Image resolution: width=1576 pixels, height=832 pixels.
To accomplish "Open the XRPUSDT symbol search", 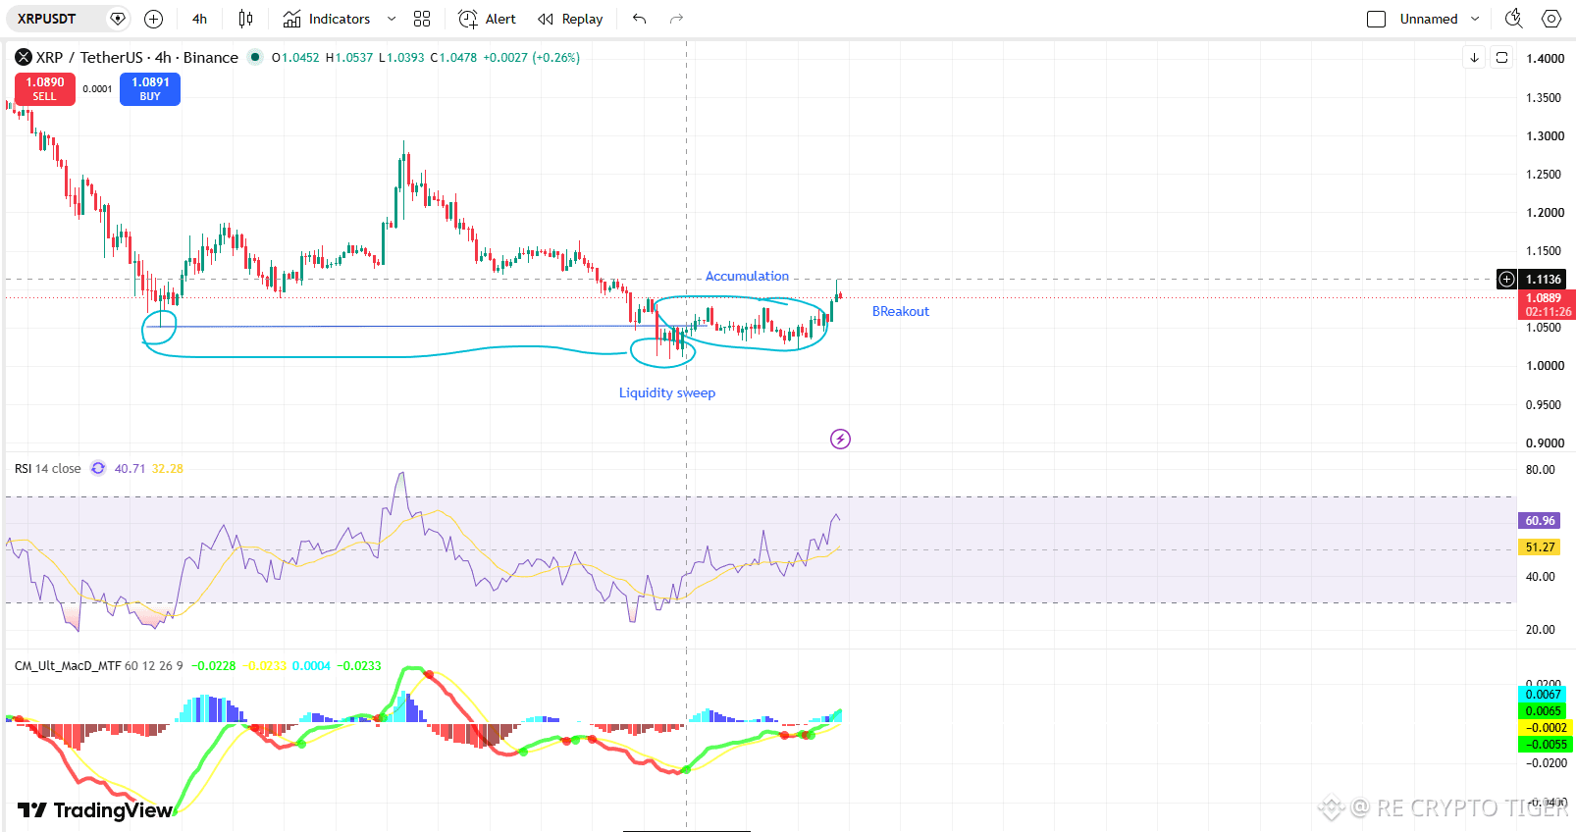I will point(47,19).
